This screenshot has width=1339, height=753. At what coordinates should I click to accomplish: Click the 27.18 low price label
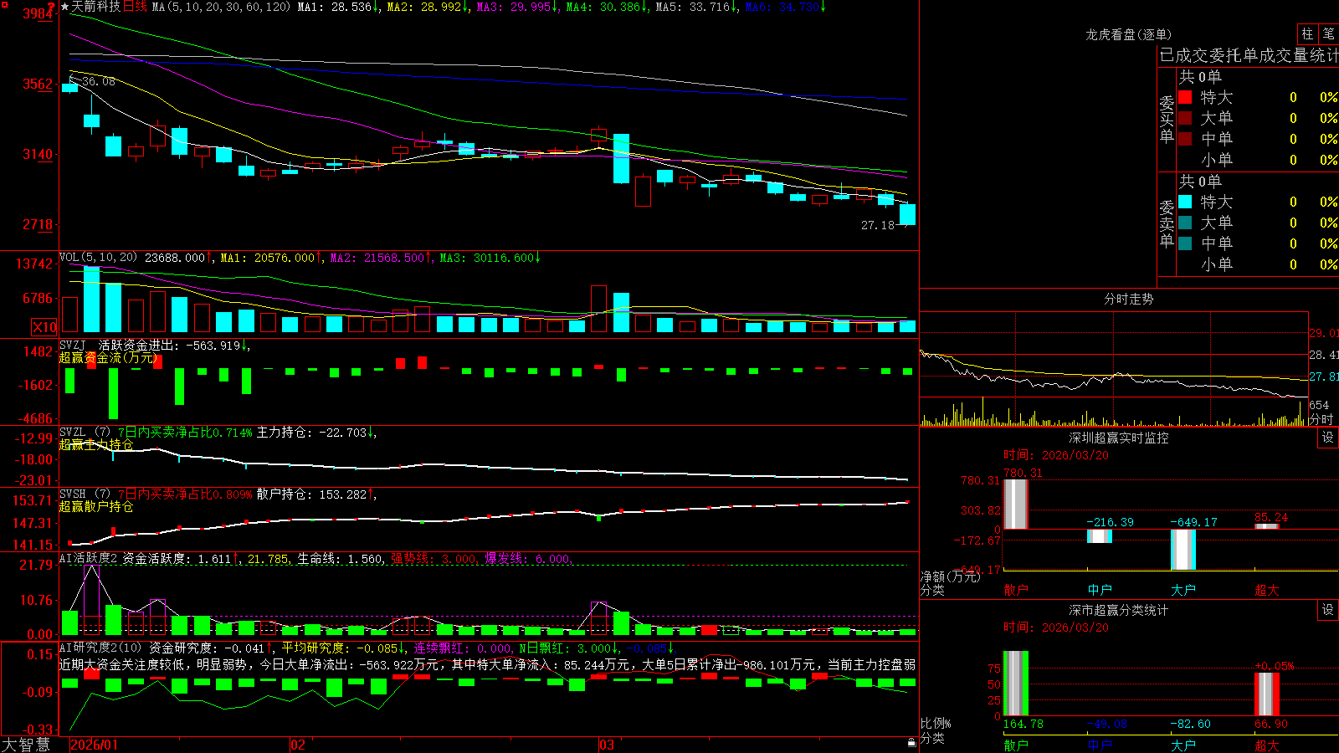[x=878, y=225]
